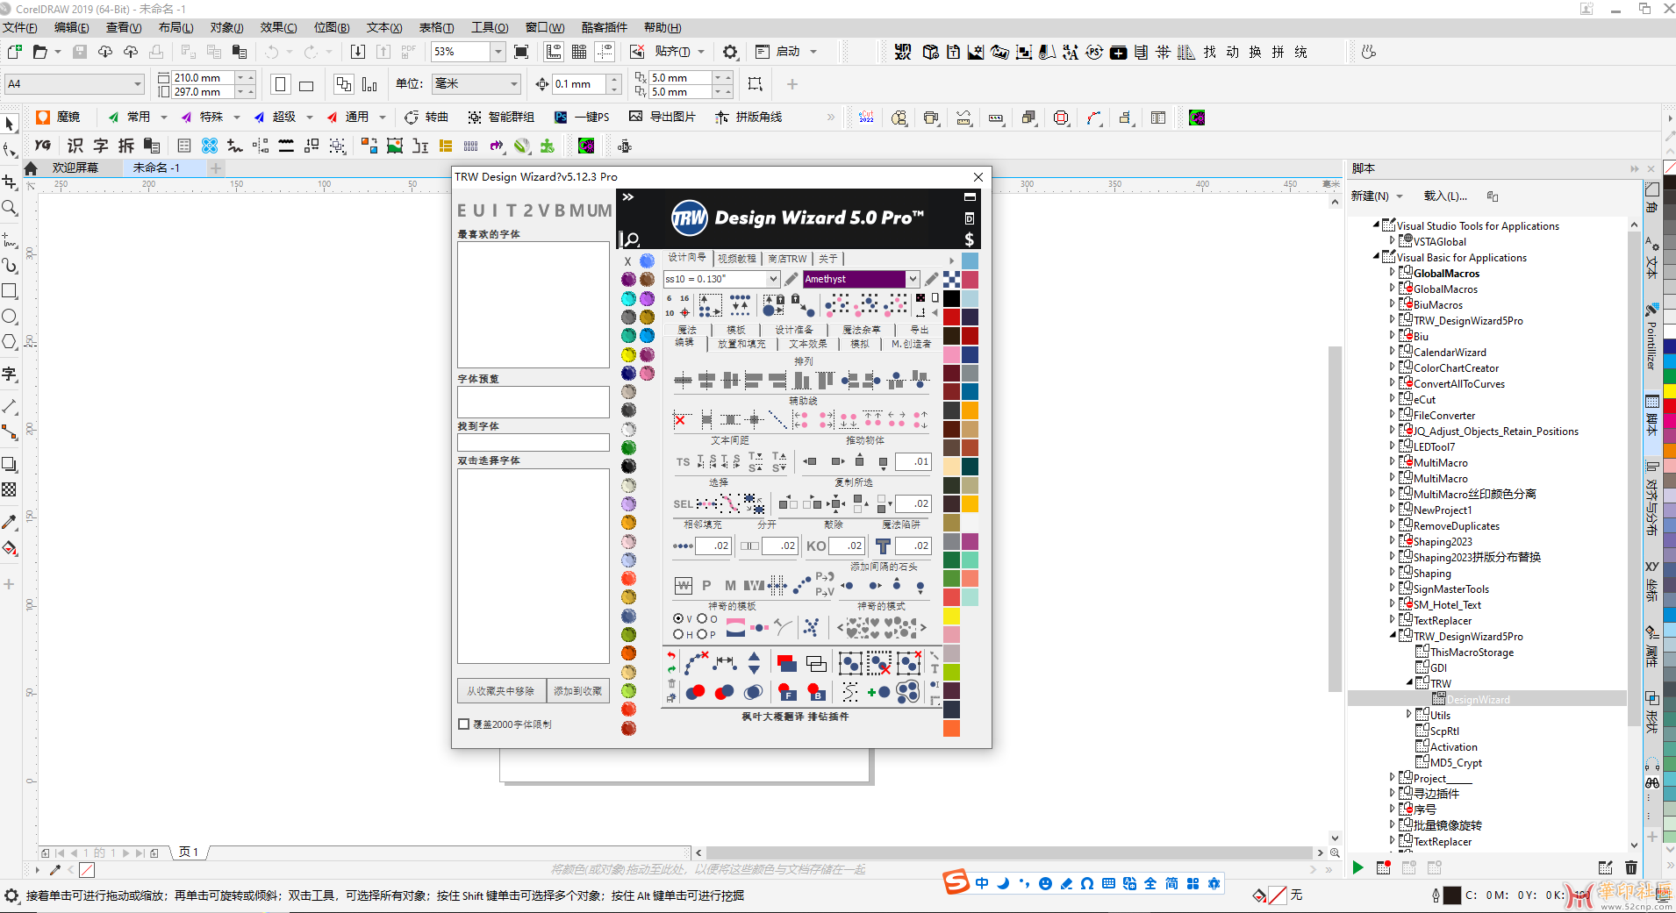
Task: Click 从收藏夹中移除 button
Action: (x=501, y=691)
